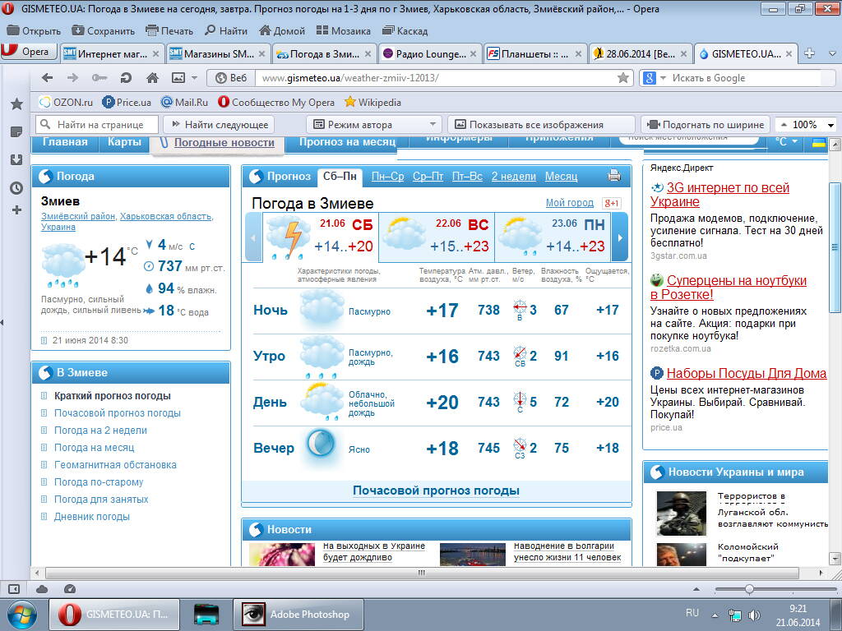Toggle the sidebar panel button in status bar
The image size is (842, 631).
tap(14, 589)
